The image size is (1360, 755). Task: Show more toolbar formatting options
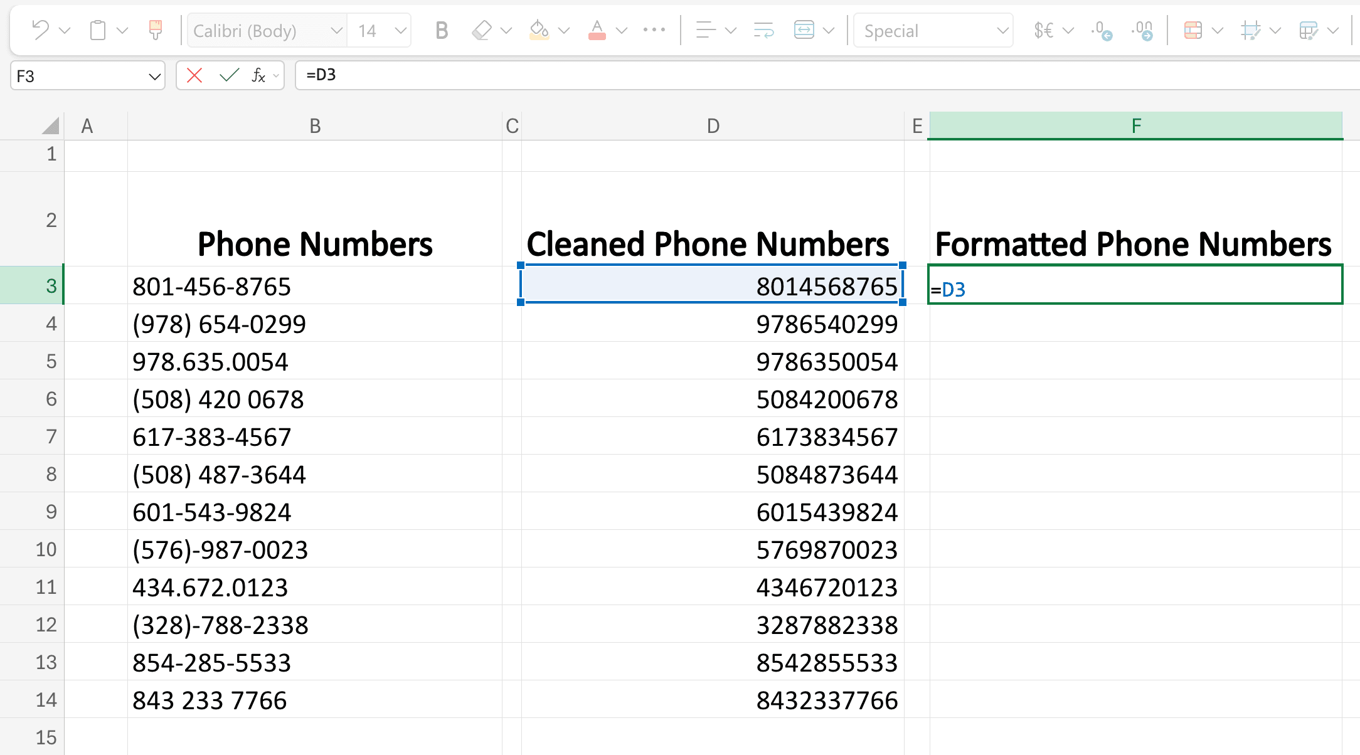point(654,29)
